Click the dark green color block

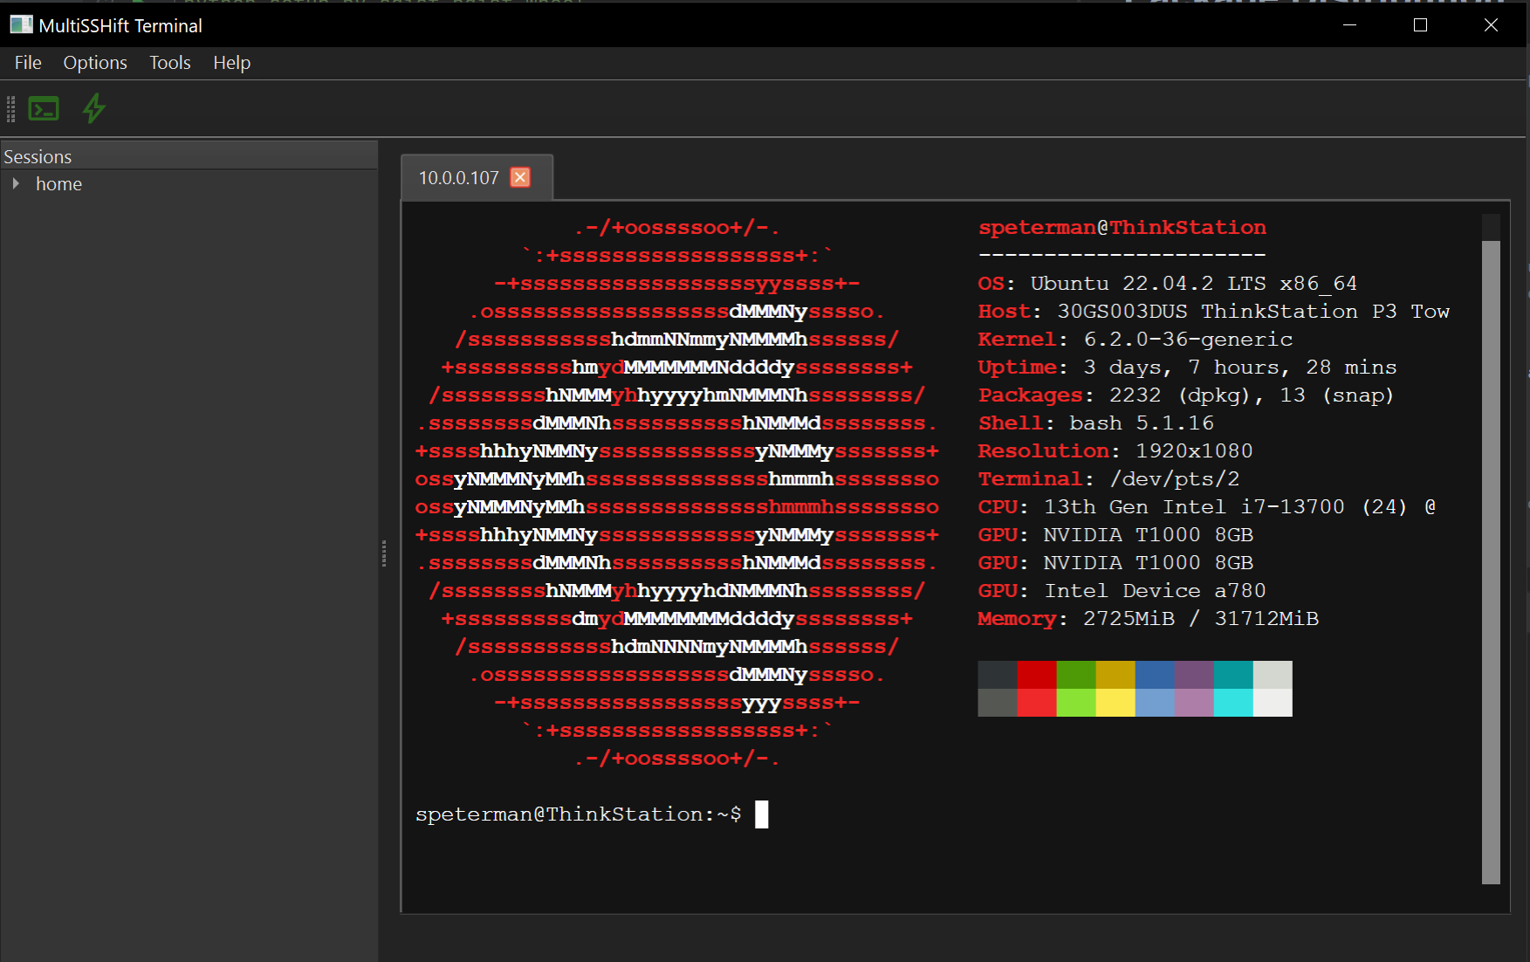[1076, 675]
